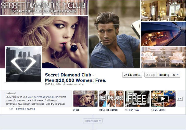Click 8 snakkar om dette text
186x130 pixels.
[x=73, y=84]
